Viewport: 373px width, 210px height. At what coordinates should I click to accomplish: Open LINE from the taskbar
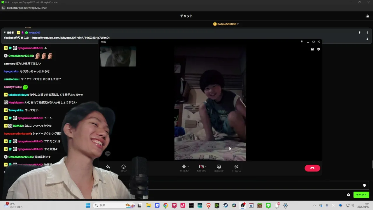point(268,205)
